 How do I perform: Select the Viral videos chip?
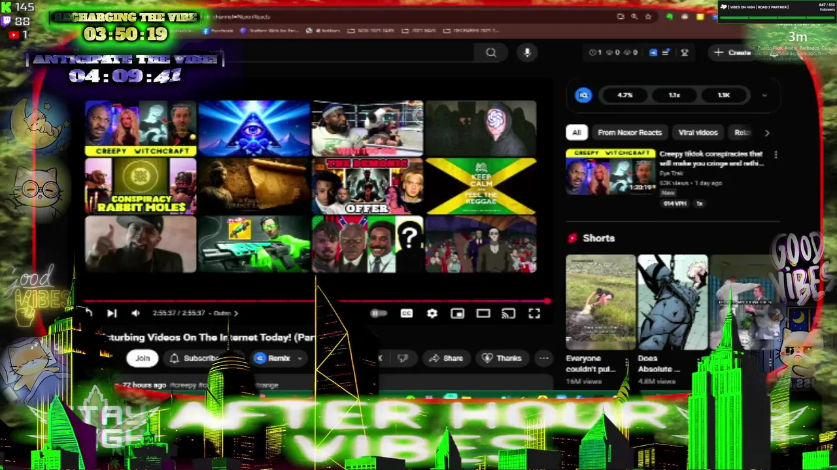(x=698, y=133)
